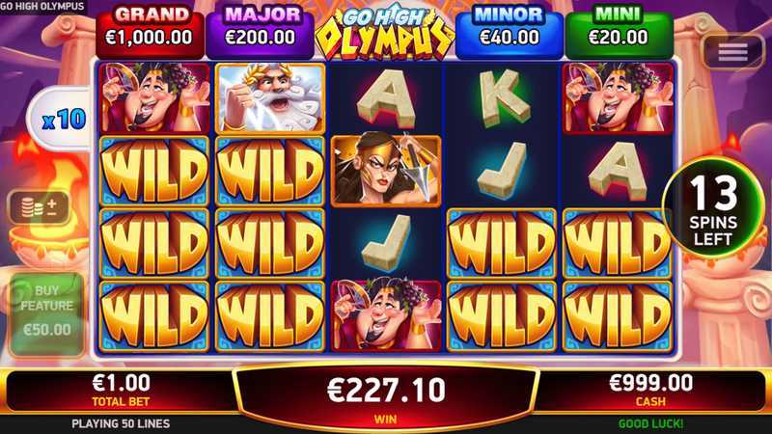The width and height of the screenshot is (772, 434).
Task: Click the Minor €40.00 jackpot panel
Action: tap(510, 32)
